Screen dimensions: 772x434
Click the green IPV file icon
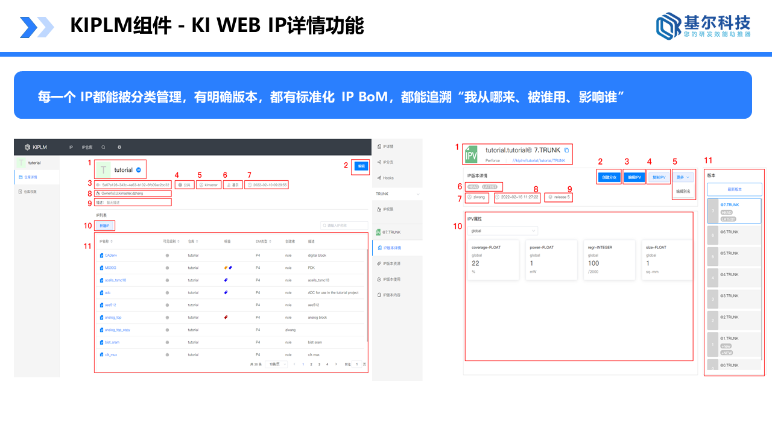pos(472,154)
